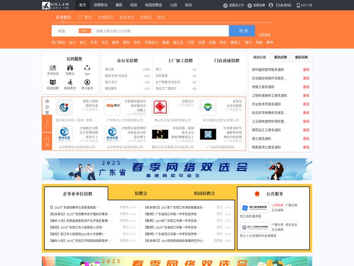Open 工程机械维修工报名通知 notice
Screen dimensions: 354x266
[x=269, y=96]
